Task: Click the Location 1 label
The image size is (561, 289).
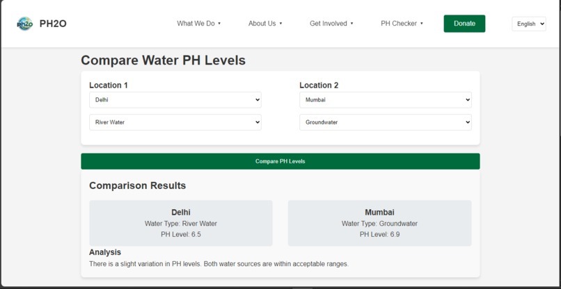Action: [x=109, y=85]
